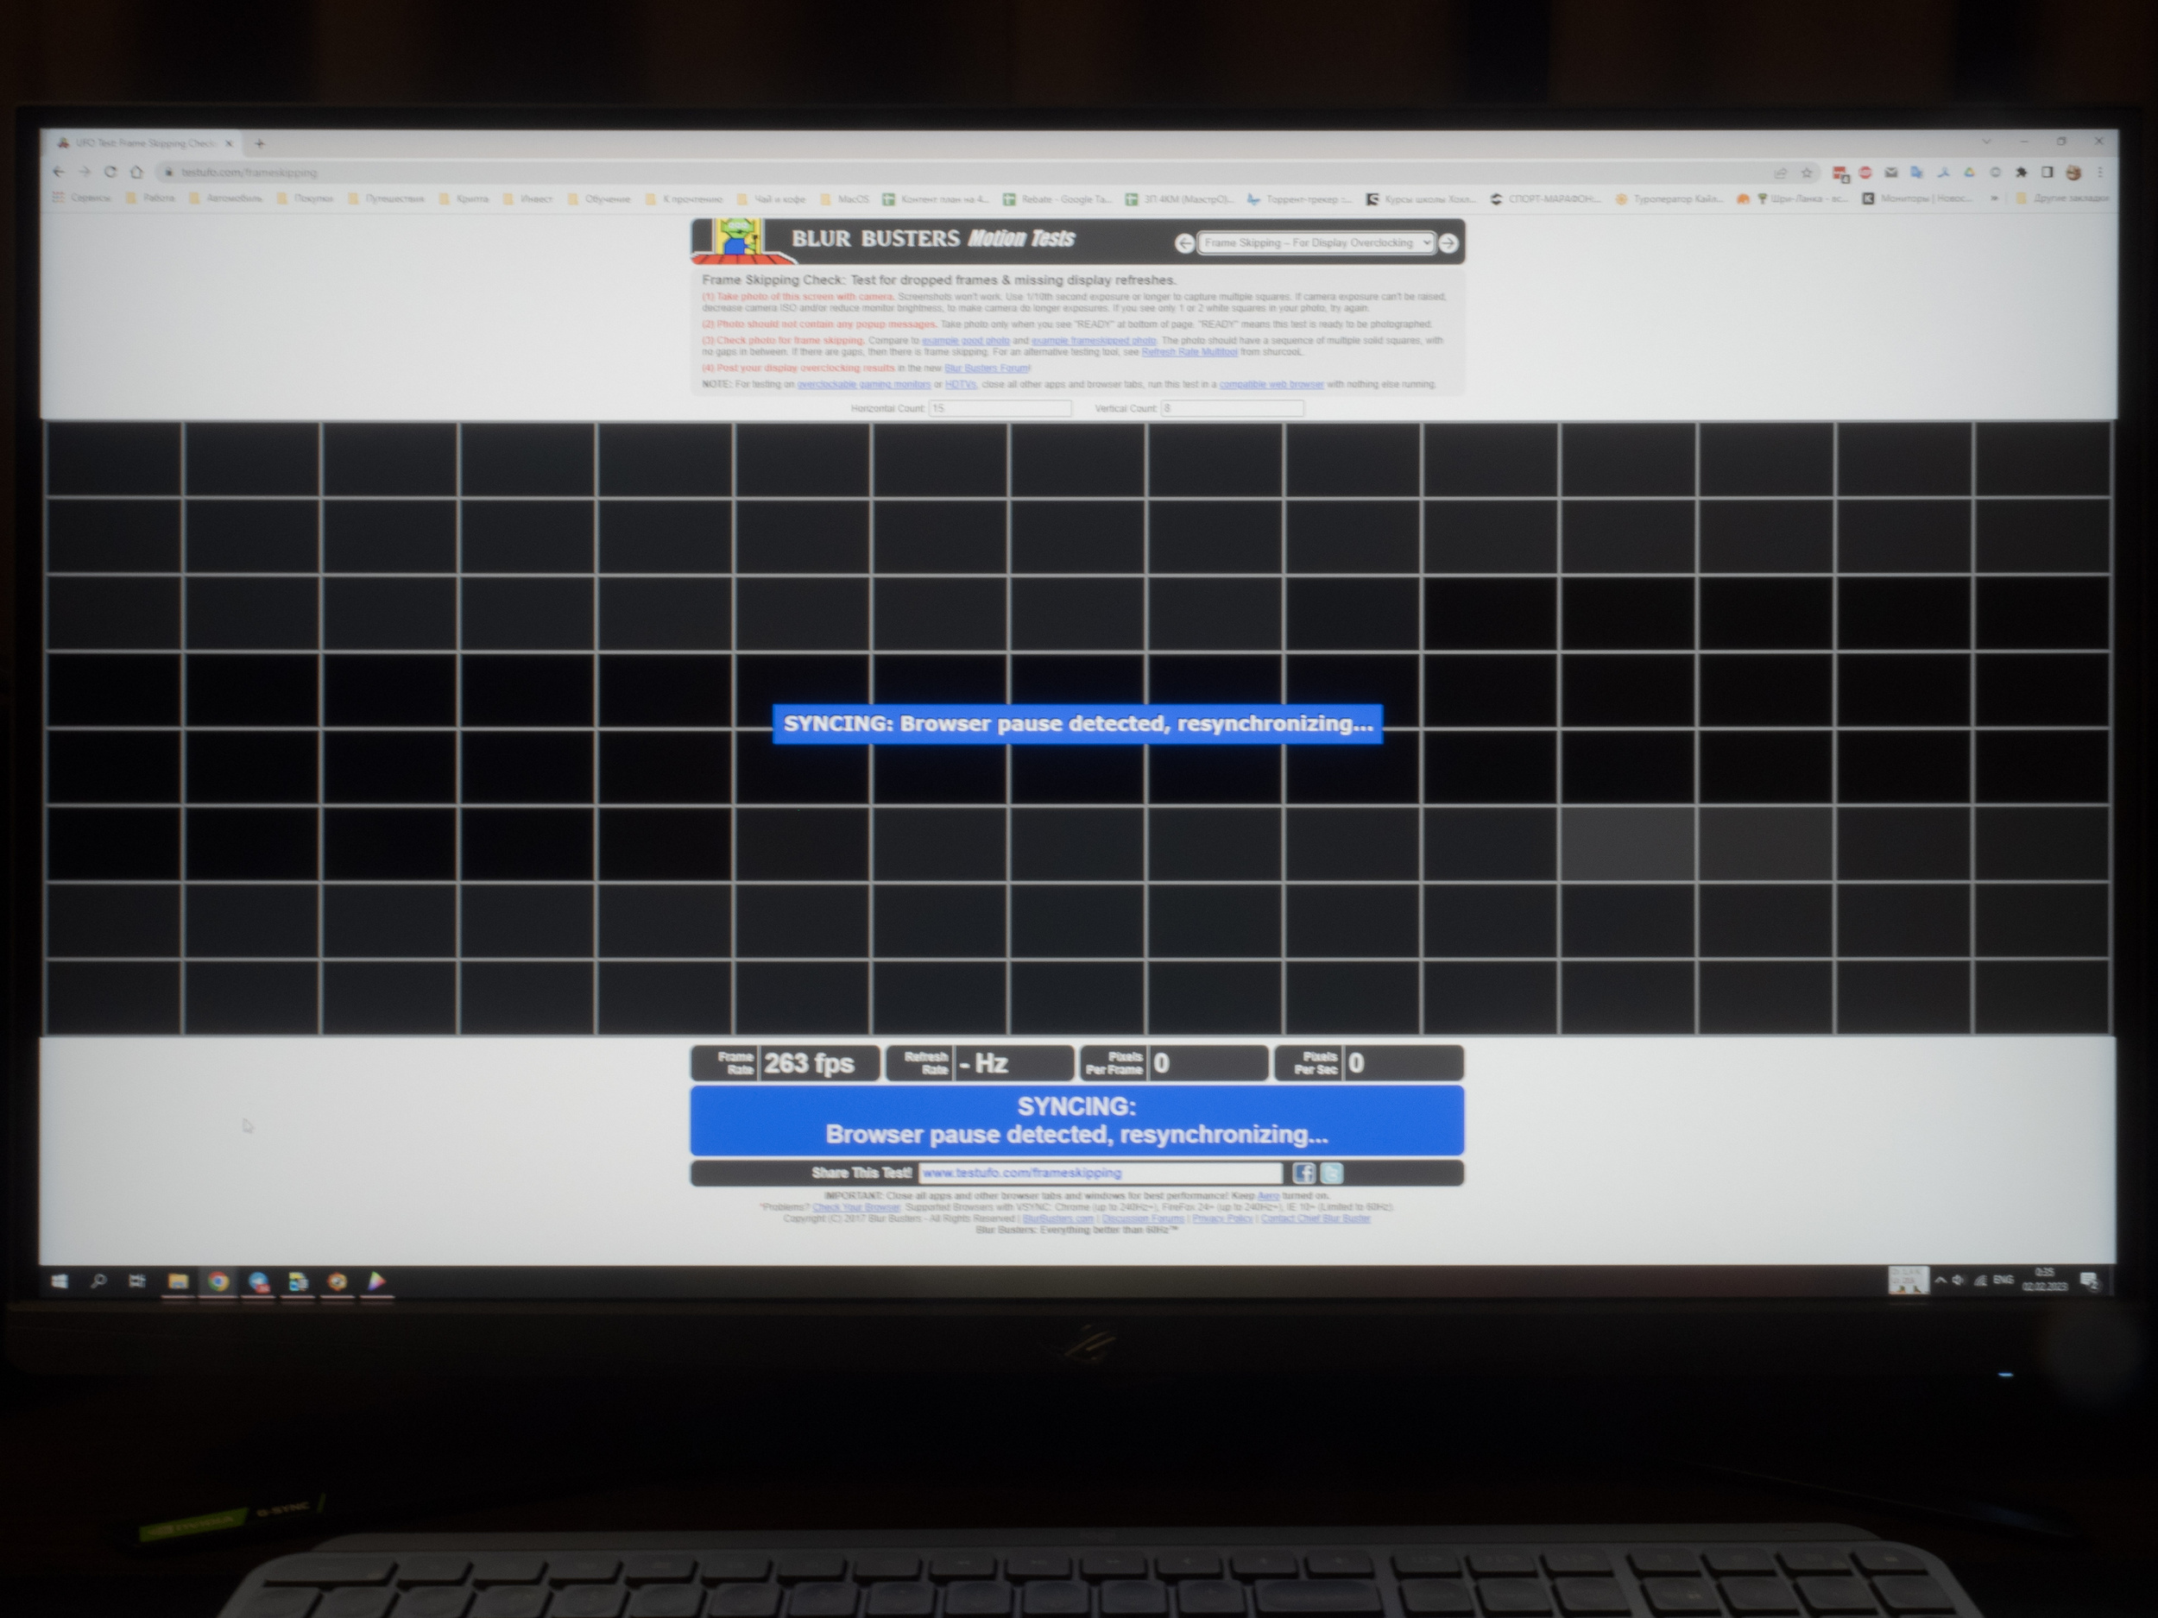
Task: Share test on Twitter icon
Action: [1332, 1174]
